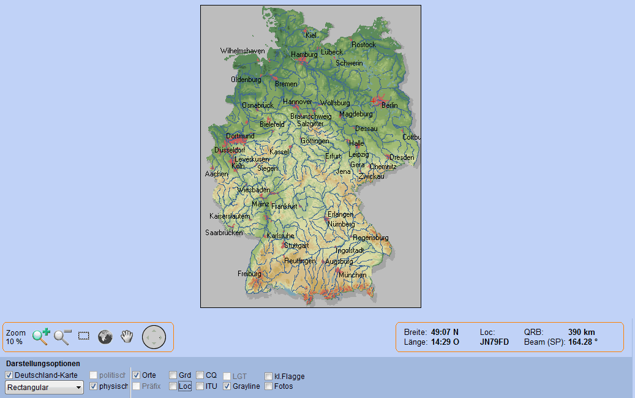Click the Erfurt label on the map
The height and width of the screenshot is (398, 635).
[333, 156]
